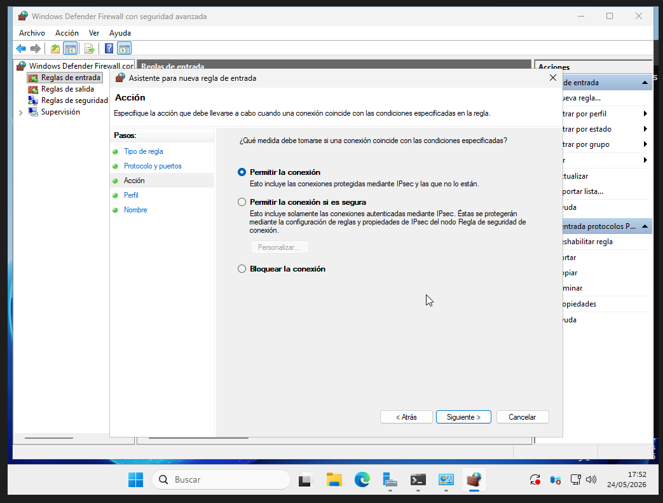This screenshot has width=663, height=503.
Task: Click Eliminar in the Acciones pane
Action: [x=573, y=288]
